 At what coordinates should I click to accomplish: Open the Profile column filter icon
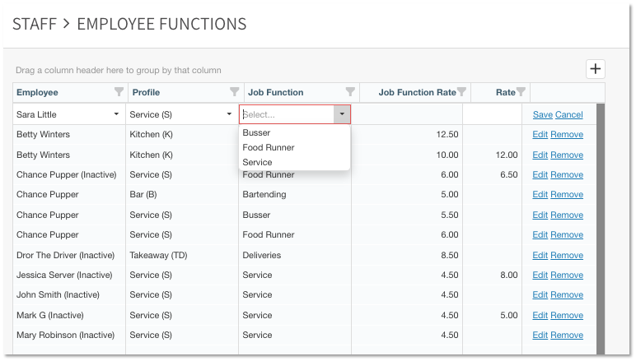tap(234, 92)
